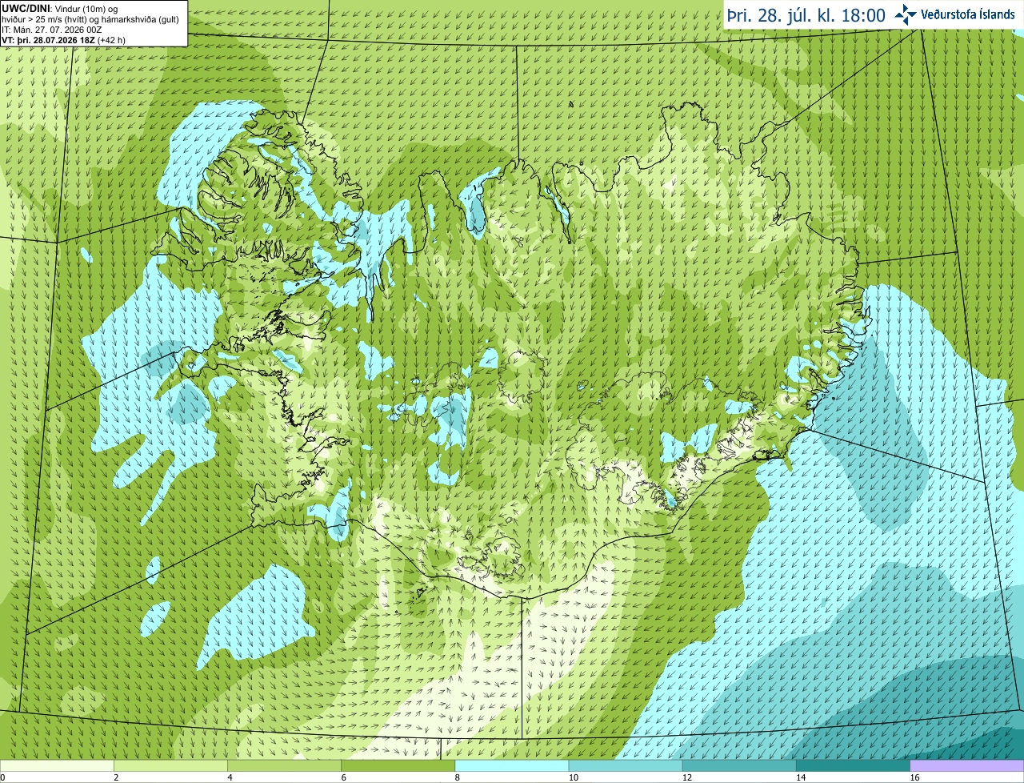
Task: Click the scale tick label 14
Action: tap(802, 777)
